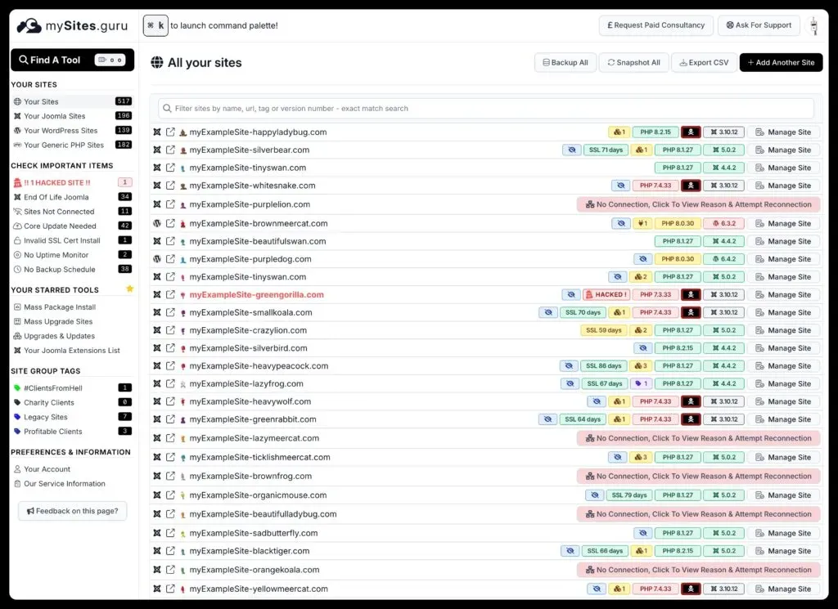Click the red hacked-site alarm icon in sidebar
This screenshot has width=838, height=609.
[x=16, y=182]
